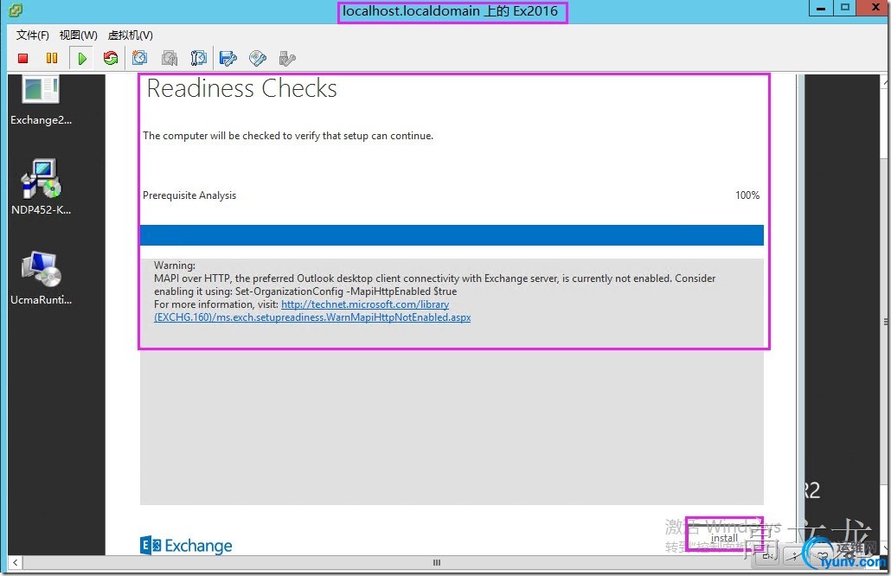Screen dimensions: 891x576
Task: Click the floppy drive connect icon
Action: (x=228, y=58)
